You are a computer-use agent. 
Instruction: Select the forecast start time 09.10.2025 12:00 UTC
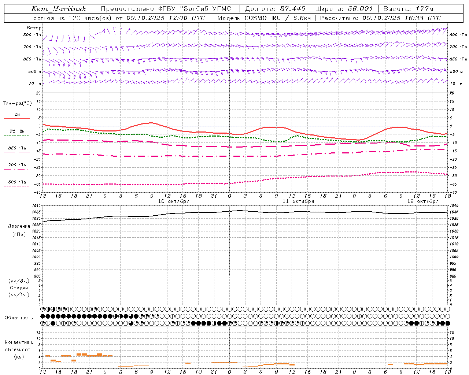[x=166, y=18]
